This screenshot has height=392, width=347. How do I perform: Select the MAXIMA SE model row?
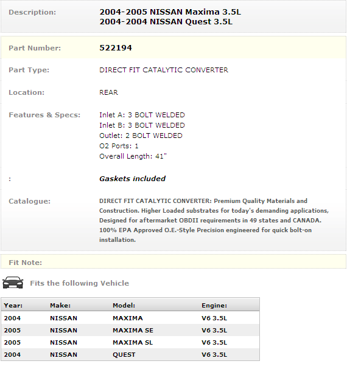pos(130,330)
